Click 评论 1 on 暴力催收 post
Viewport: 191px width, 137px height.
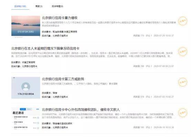click(x=149, y=36)
